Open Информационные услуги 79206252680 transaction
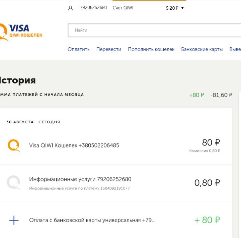The image size is (241, 238). (80, 179)
